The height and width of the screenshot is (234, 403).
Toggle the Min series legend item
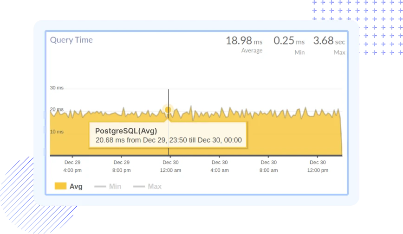108,186
